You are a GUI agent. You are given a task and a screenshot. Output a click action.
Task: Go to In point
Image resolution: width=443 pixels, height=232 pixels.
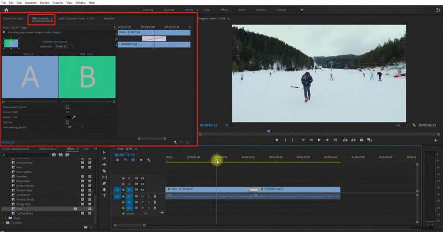click(303, 140)
